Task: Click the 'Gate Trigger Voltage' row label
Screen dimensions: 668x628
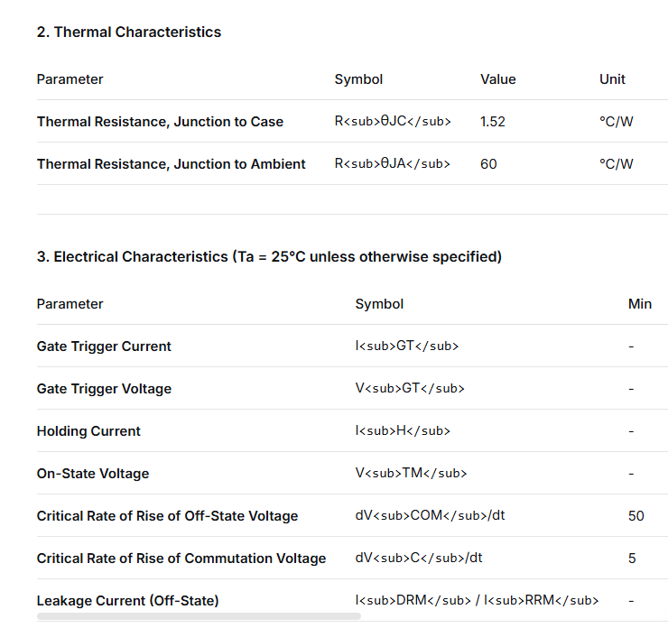Action: (x=104, y=389)
